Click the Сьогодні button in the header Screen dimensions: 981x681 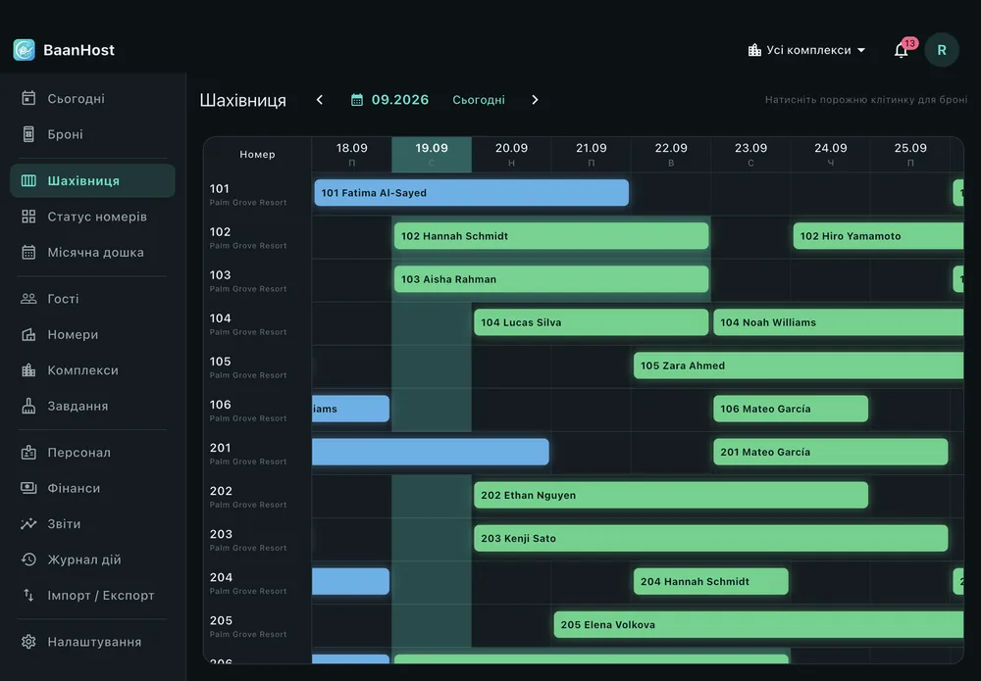pyautogui.click(x=479, y=100)
